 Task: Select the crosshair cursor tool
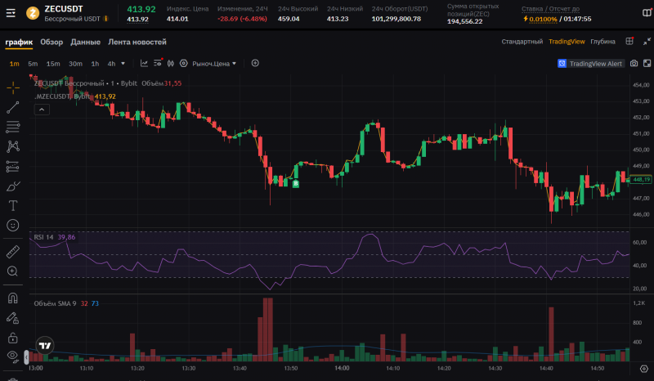point(13,87)
